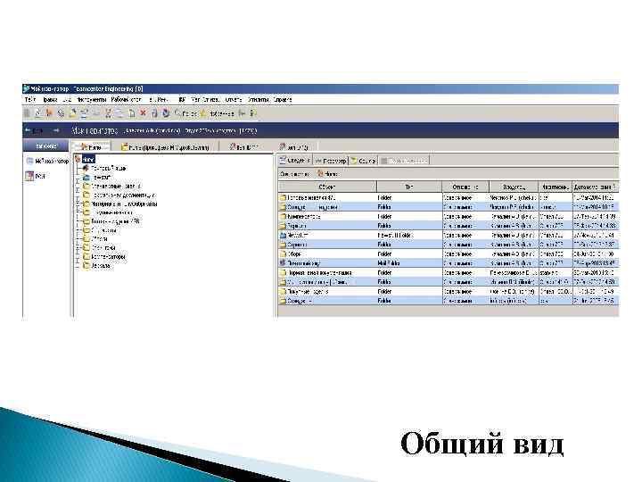Switch to the Сведения tab
642x482 pixels.
click(295, 161)
